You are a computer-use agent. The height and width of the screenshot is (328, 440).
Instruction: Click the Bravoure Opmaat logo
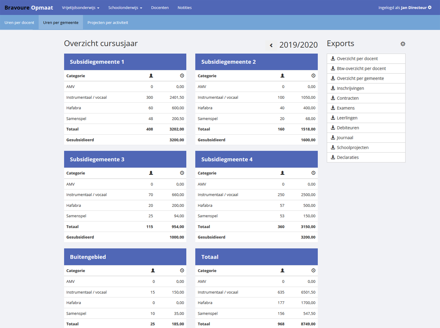[29, 8]
